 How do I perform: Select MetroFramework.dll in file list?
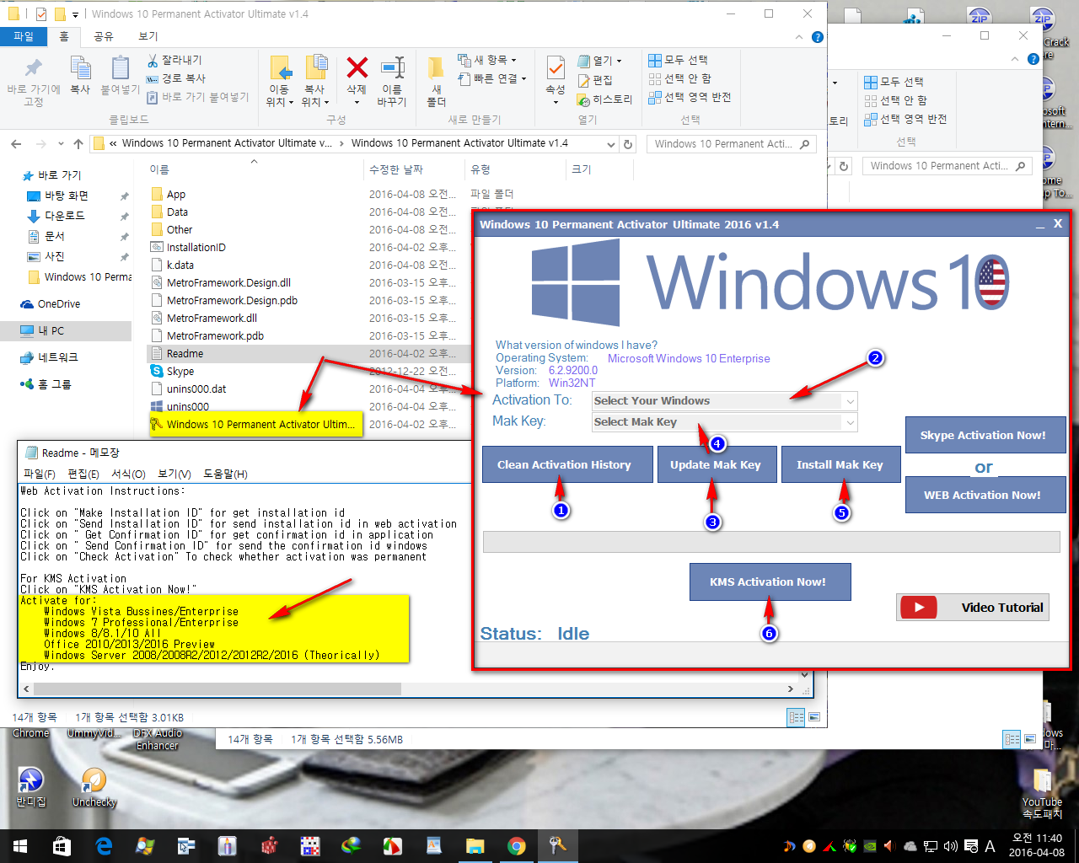pyautogui.click(x=212, y=318)
